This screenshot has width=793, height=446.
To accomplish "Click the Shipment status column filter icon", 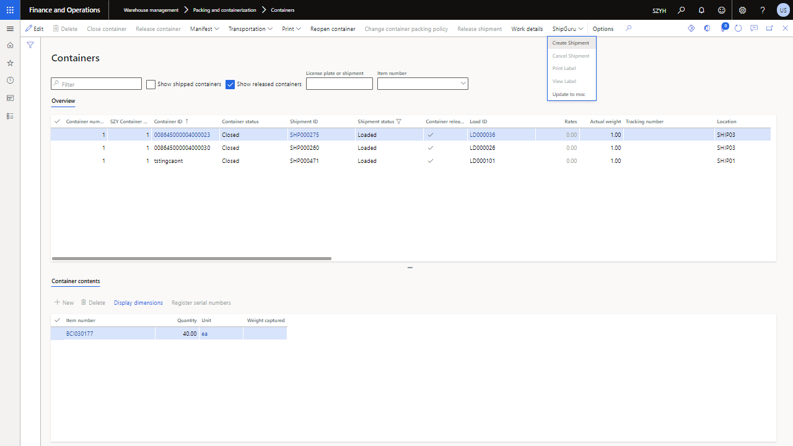I will click(x=399, y=121).
